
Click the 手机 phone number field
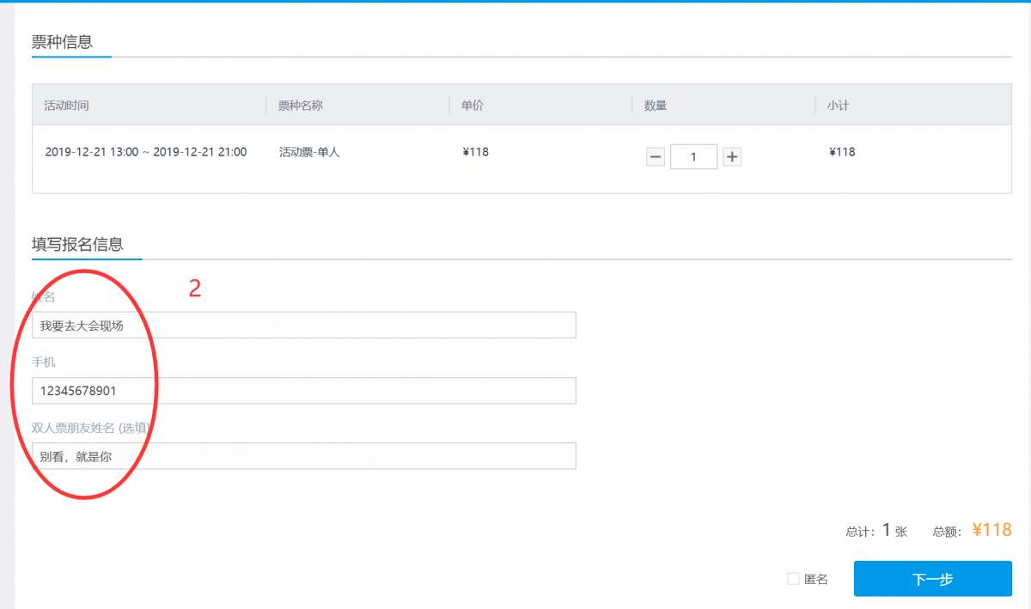[304, 391]
